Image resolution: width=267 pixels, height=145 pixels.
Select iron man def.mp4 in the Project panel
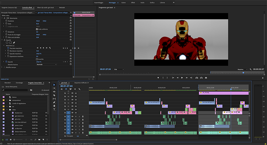click(21, 122)
